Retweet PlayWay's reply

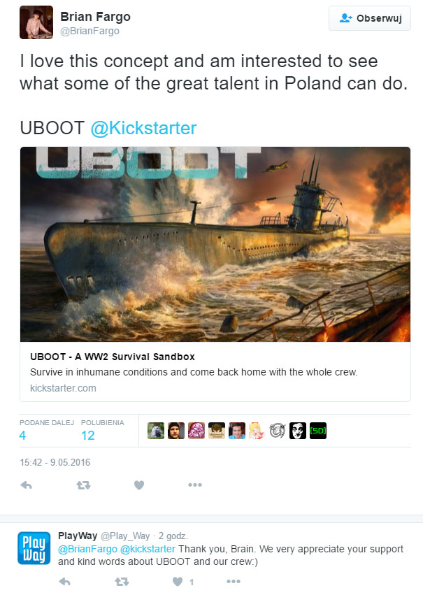[x=122, y=581]
